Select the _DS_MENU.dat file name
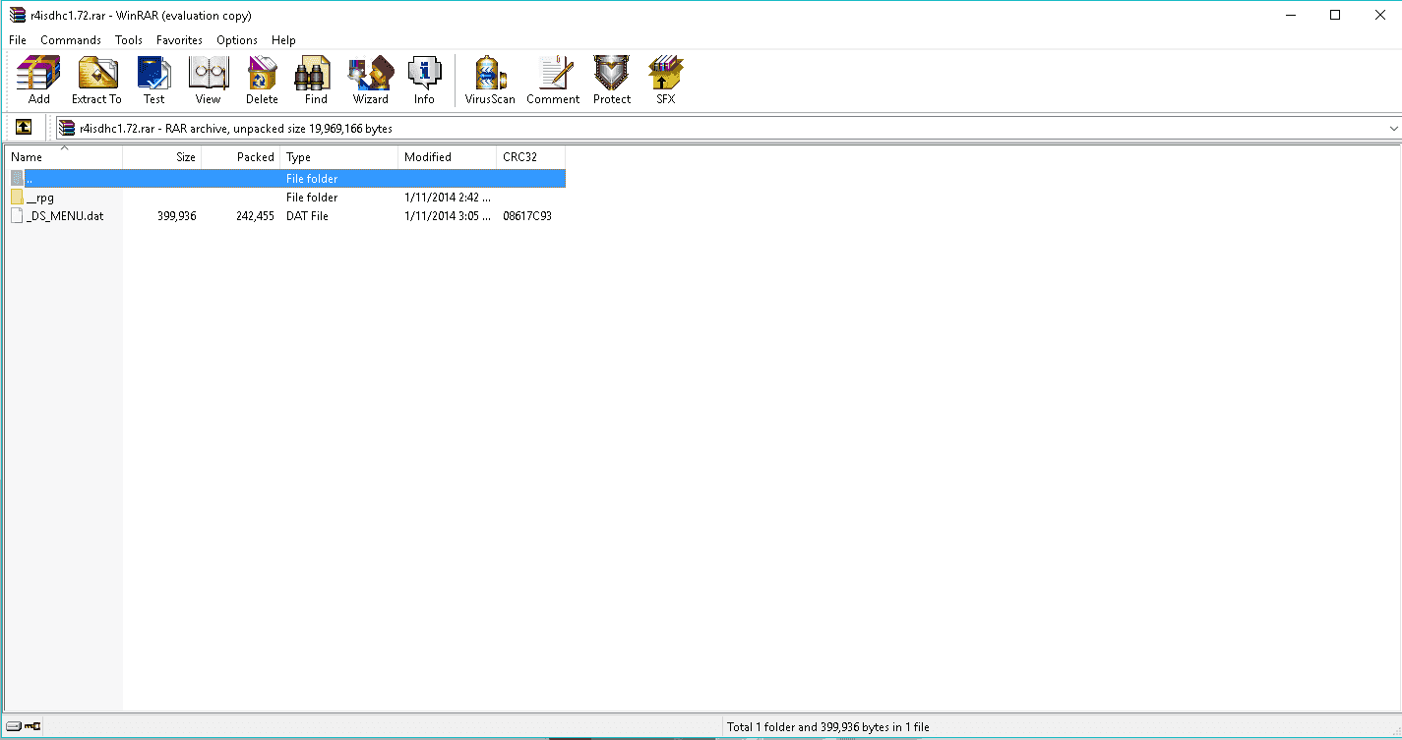 (x=65, y=216)
